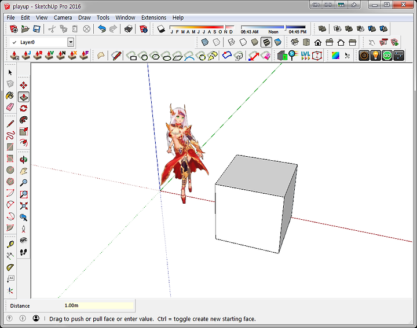Image resolution: width=417 pixels, height=328 pixels.
Task: Select the Text label tool
Action: (x=10, y=279)
